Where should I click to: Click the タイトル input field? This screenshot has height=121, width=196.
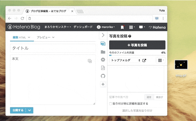[53, 48]
